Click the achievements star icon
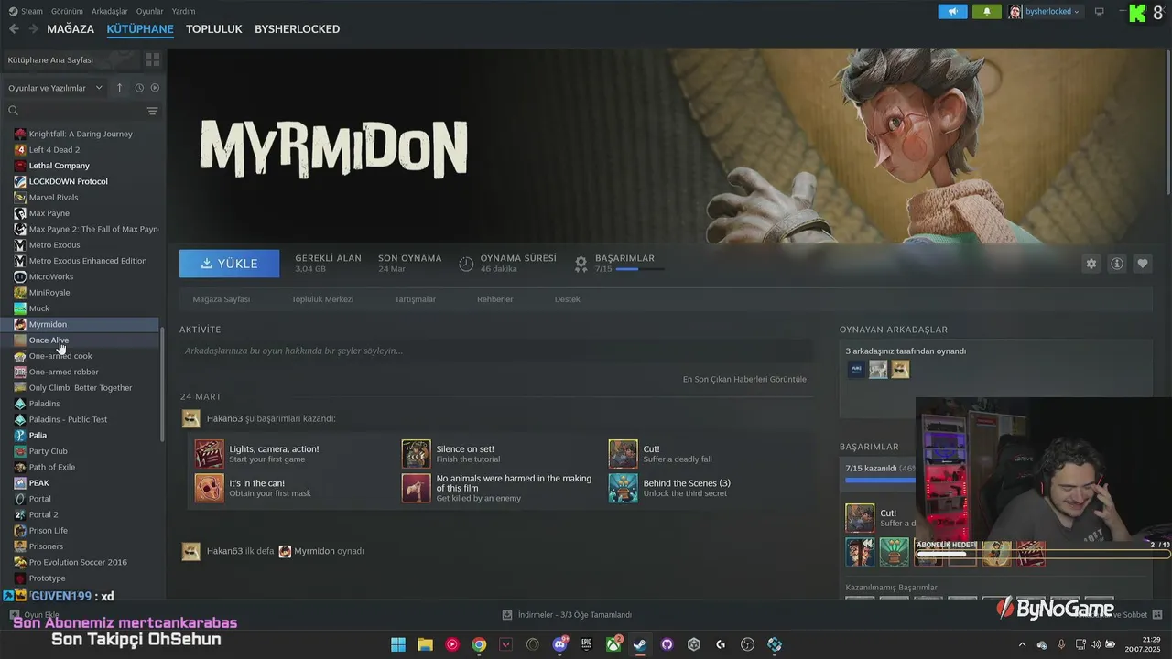 point(581,264)
